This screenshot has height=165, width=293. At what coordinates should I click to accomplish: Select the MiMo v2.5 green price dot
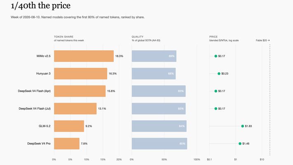coord(216,56)
